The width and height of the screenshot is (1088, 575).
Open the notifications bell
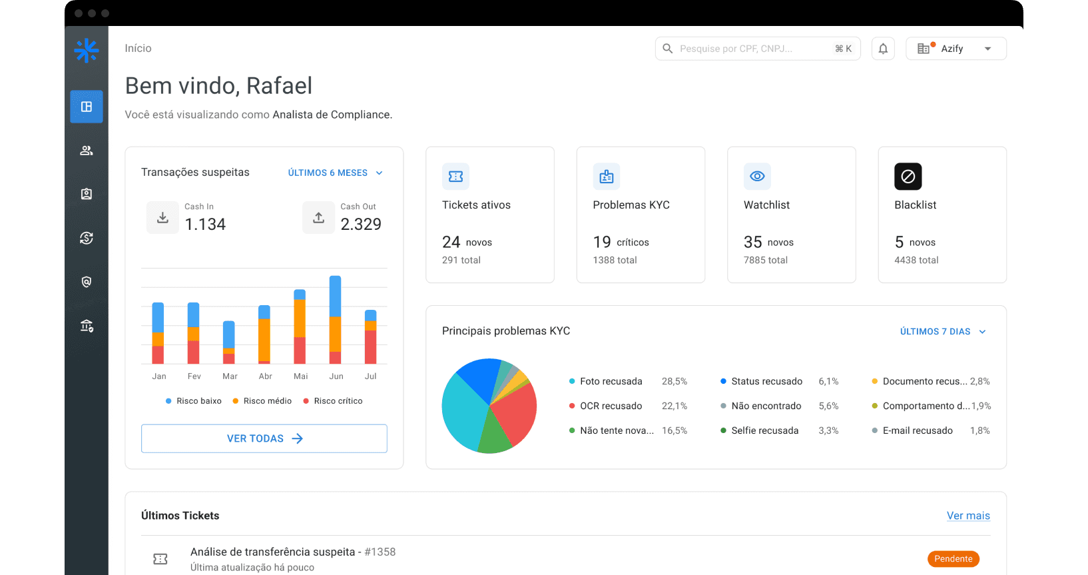coord(883,49)
